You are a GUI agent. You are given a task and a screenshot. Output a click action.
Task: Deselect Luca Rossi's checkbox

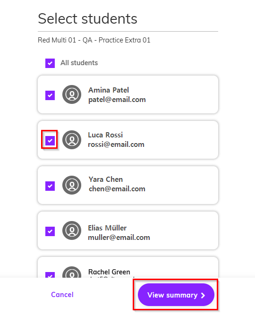[x=50, y=140]
